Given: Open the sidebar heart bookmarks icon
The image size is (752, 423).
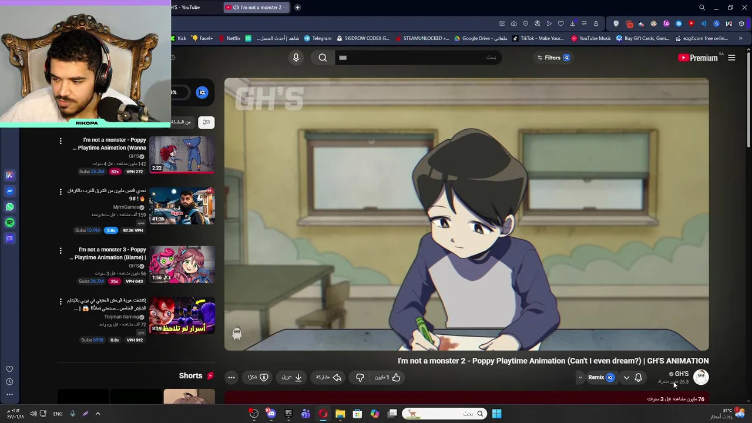Looking at the screenshot, I should point(9,369).
